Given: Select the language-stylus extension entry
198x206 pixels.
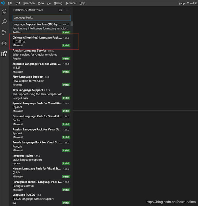Looking at the screenshot, I should click(x=36, y=159).
